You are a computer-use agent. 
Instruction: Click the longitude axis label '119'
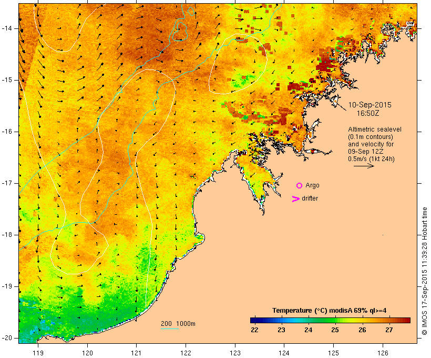point(38,353)
